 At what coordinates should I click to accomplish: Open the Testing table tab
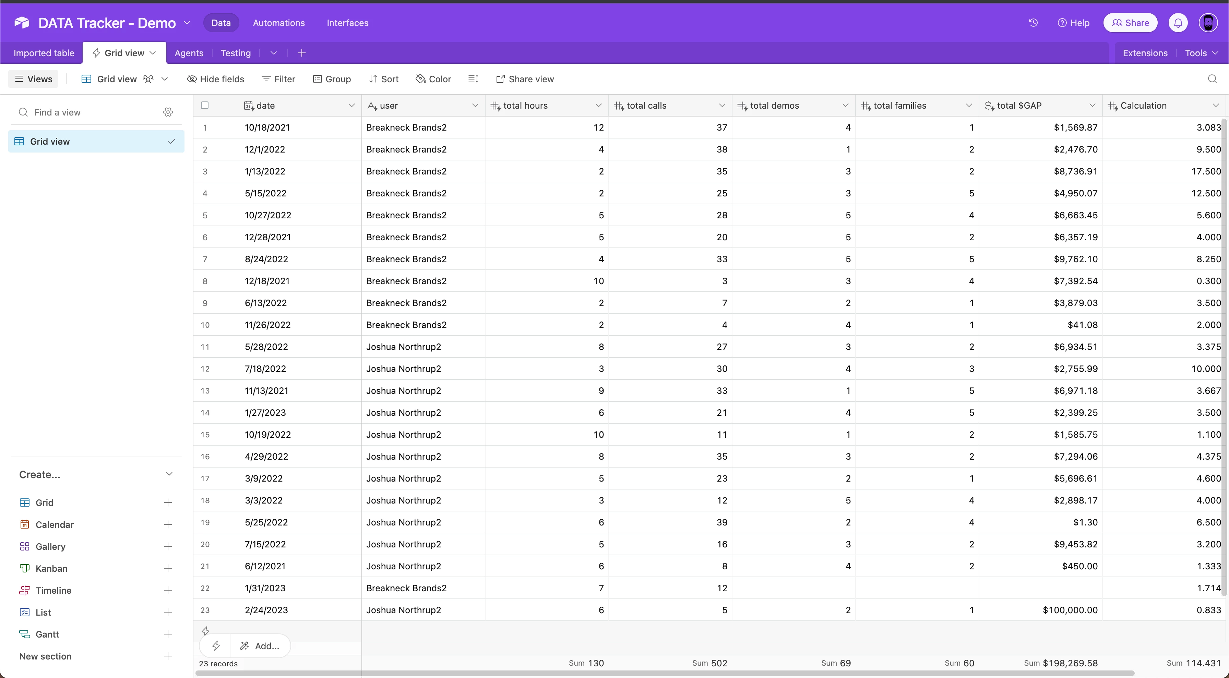coord(236,53)
